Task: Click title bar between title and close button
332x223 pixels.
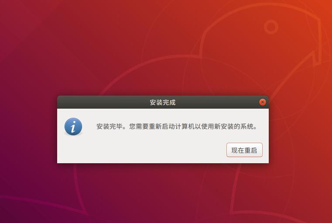Action: pyautogui.click(x=217, y=102)
